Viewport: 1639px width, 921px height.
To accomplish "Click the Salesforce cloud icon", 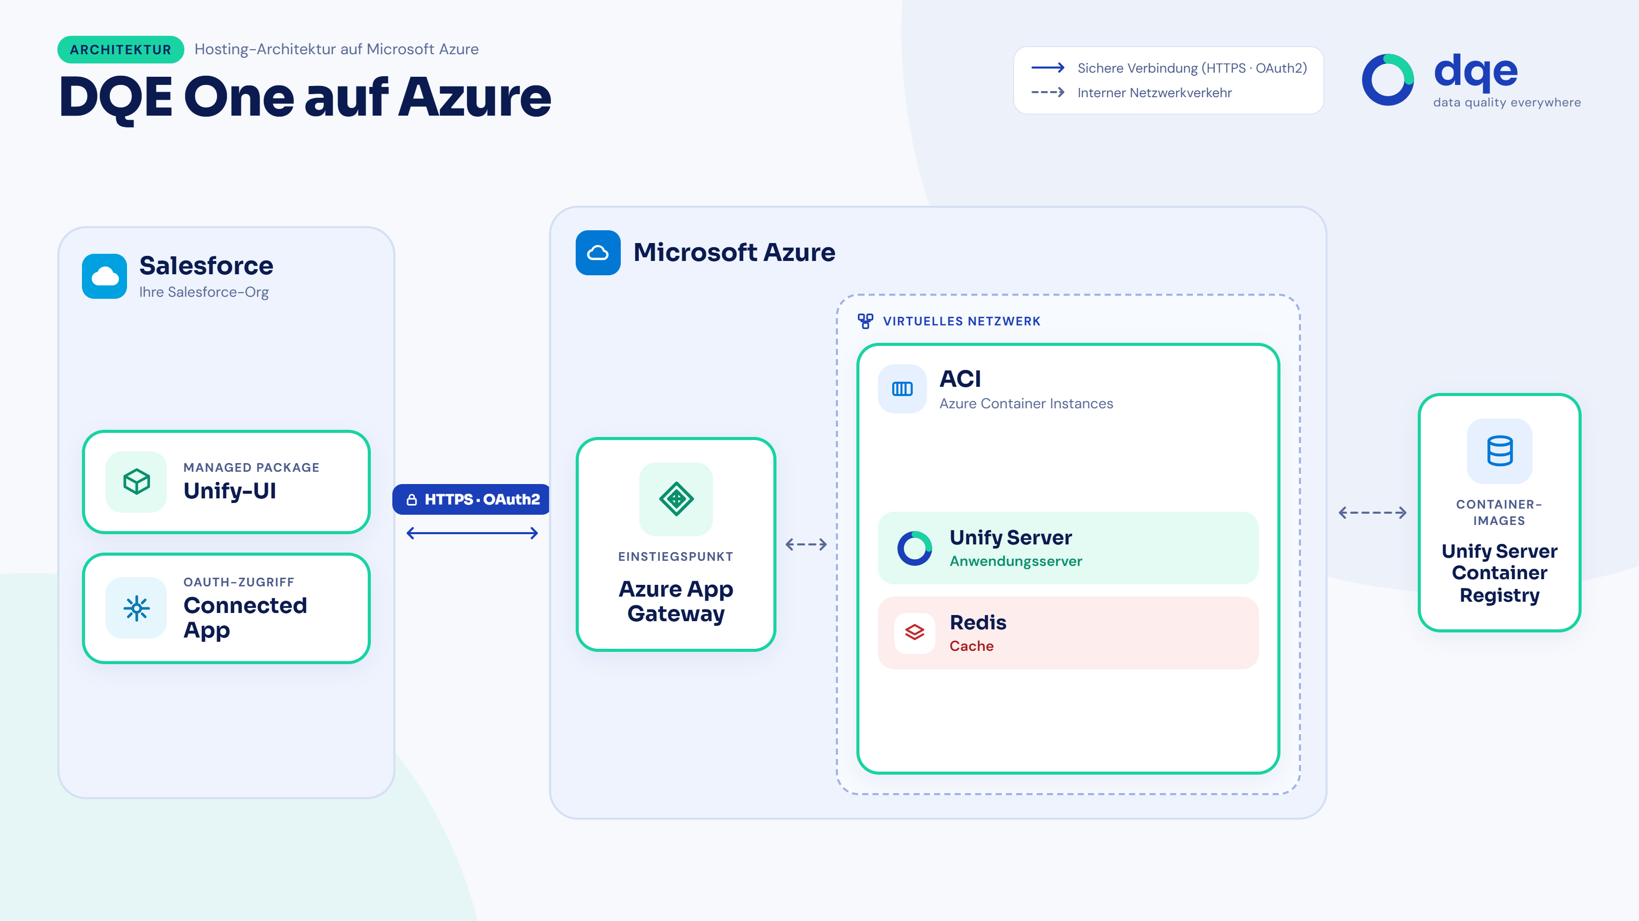I will pyautogui.click(x=104, y=276).
